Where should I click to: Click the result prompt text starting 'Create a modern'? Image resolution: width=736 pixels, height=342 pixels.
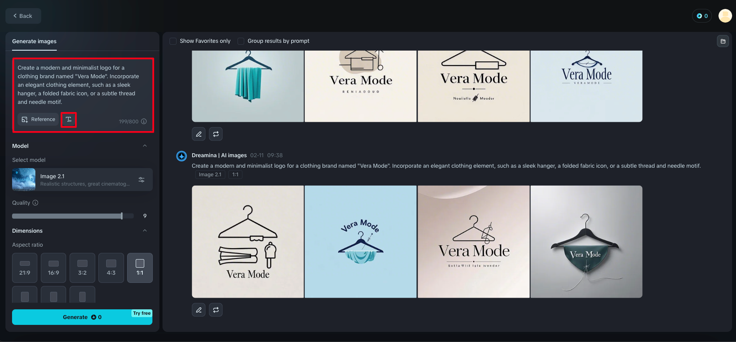[446, 166]
